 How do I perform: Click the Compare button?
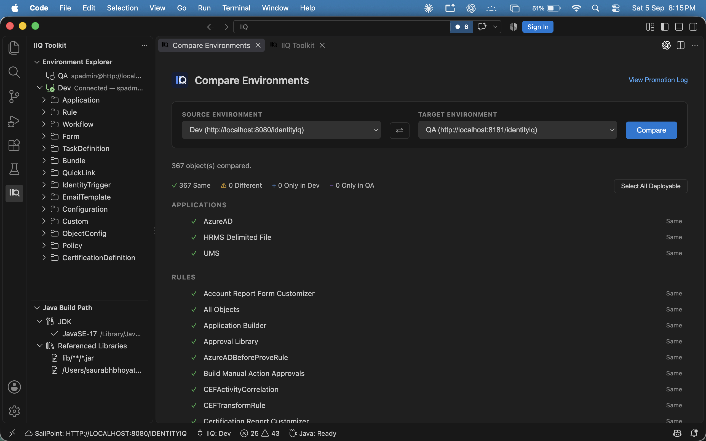pos(651,130)
